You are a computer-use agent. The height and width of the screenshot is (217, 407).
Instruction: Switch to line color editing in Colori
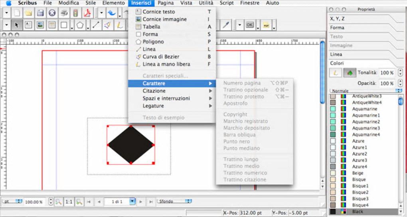pyautogui.click(x=336, y=73)
